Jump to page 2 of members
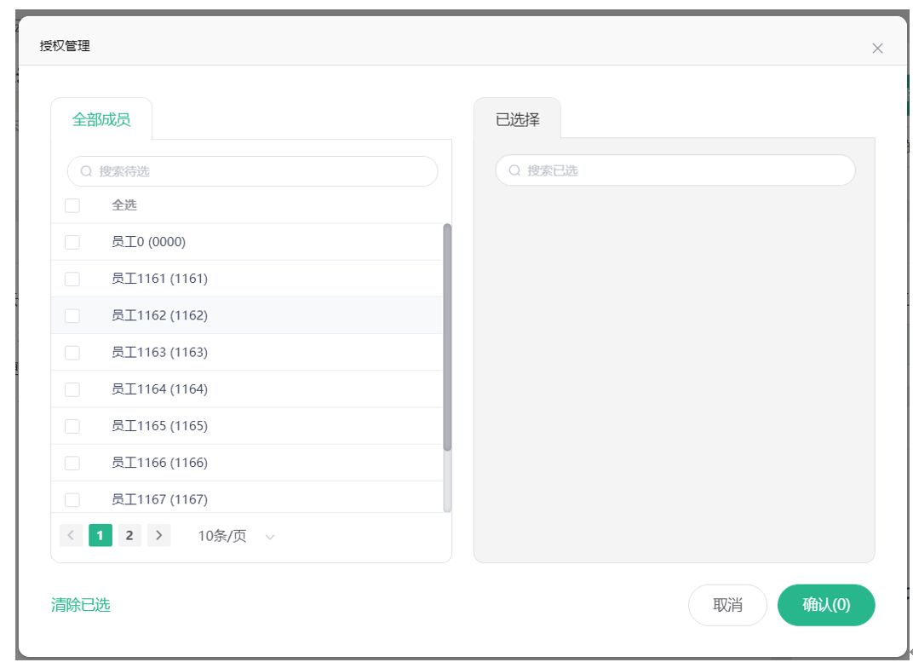 tap(129, 535)
